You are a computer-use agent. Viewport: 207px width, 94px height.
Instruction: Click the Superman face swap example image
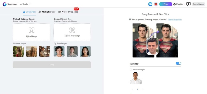click(155, 40)
